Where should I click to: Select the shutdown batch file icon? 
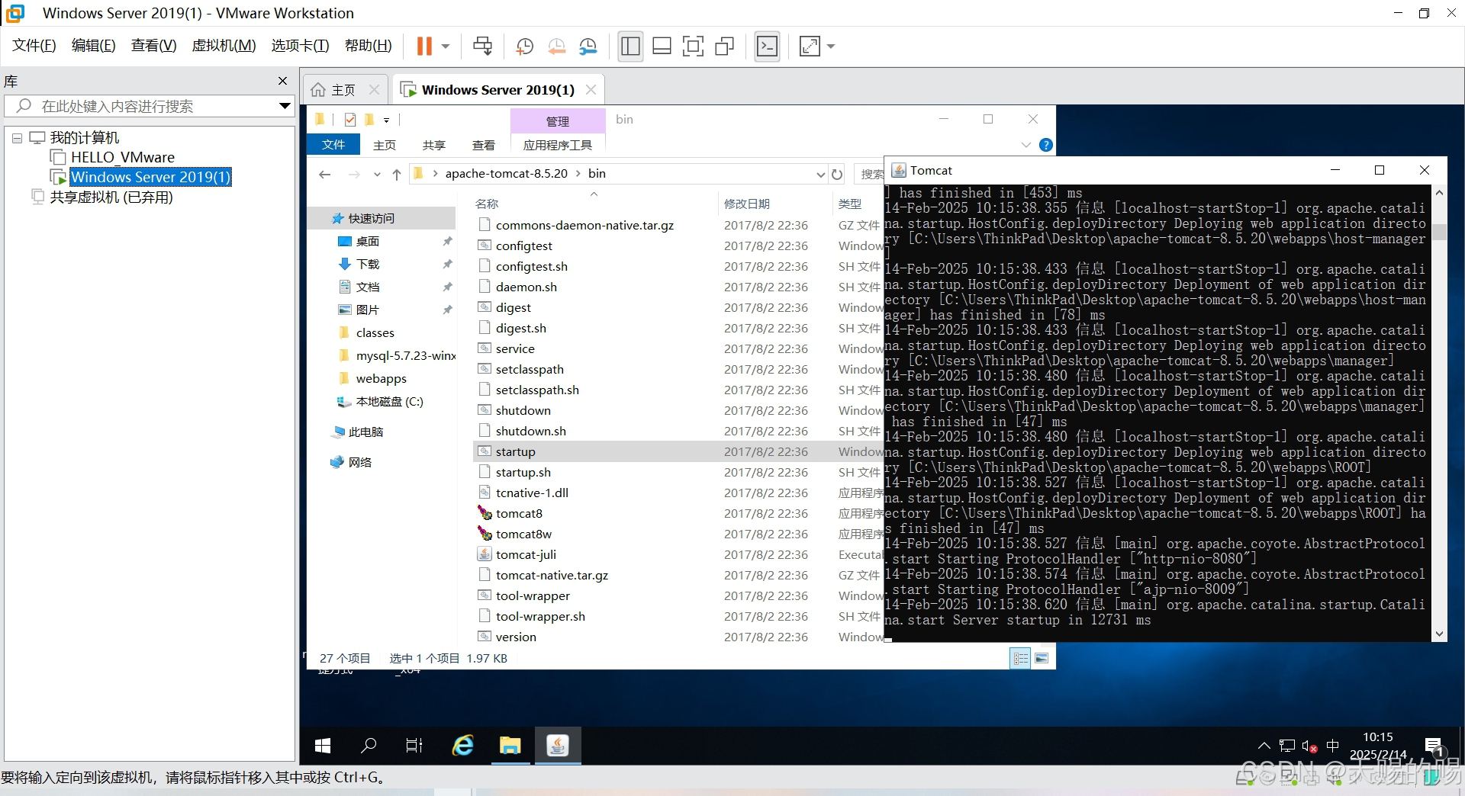pos(484,410)
